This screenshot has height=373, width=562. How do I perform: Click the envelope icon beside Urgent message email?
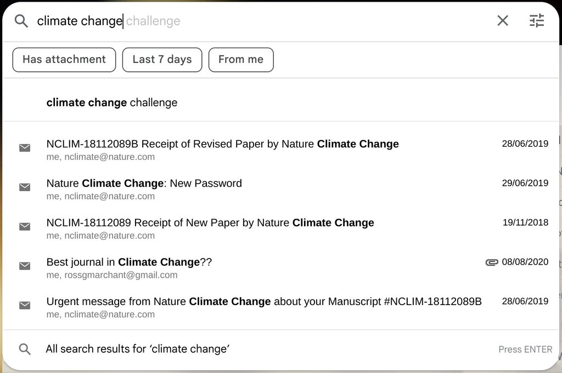25,305
